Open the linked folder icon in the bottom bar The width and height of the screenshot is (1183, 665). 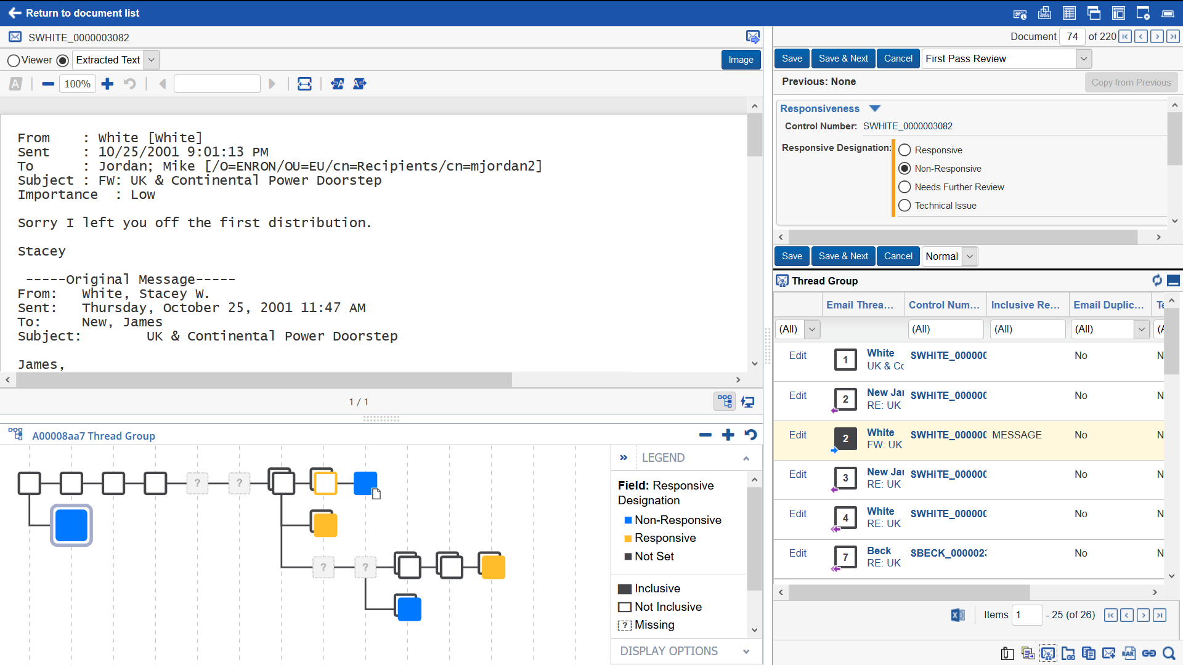click(1068, 653)
